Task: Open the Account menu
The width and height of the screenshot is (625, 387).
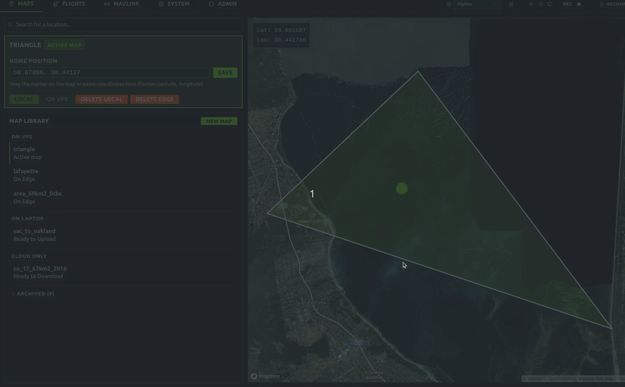Action: (x=613, y=4)
